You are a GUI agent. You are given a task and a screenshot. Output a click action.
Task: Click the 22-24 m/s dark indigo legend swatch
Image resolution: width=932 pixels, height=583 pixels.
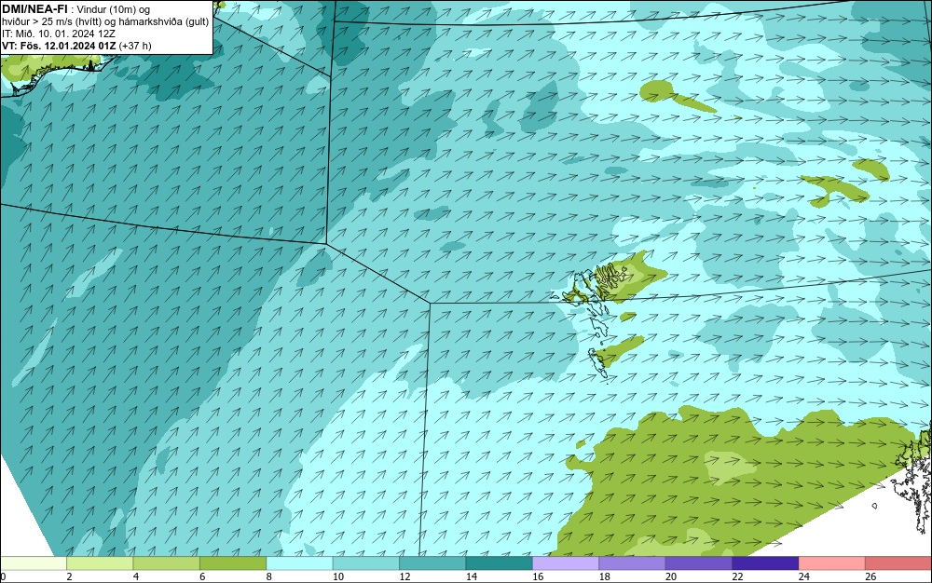765,563
